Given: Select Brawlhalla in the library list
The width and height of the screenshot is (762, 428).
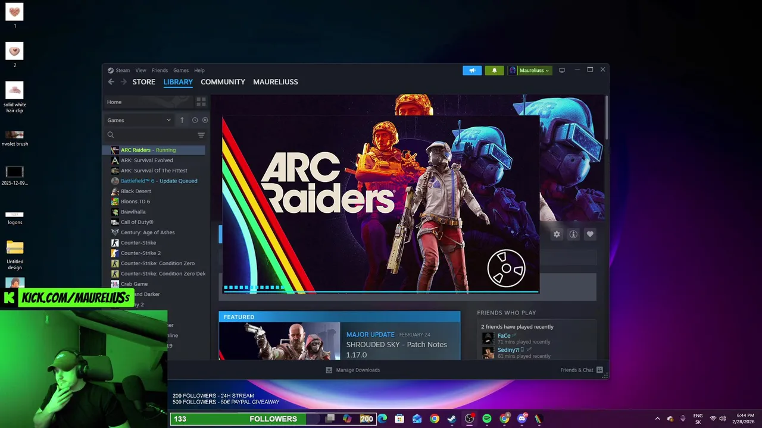Looking at the screenshot, I should click(155, 212).
